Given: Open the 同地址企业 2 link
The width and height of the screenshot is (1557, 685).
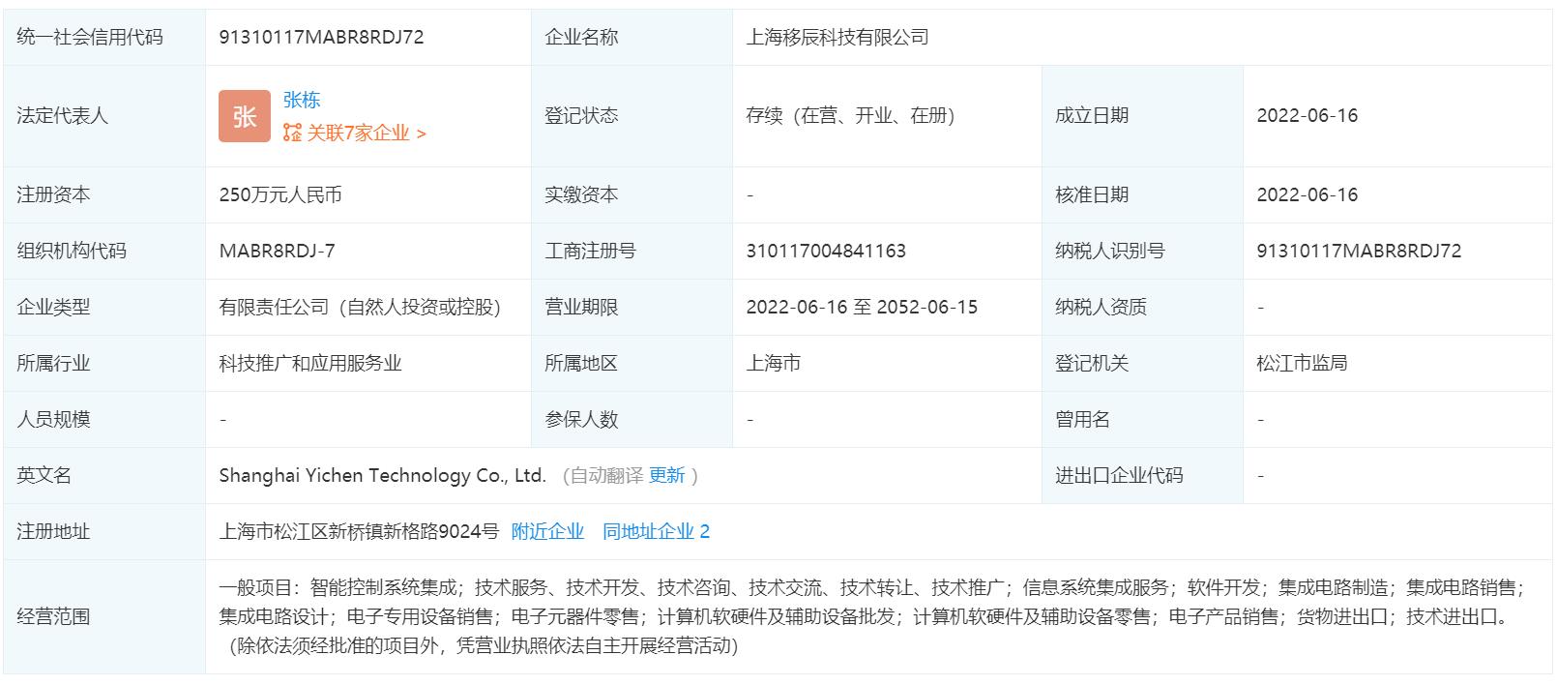Looking at the screenshot, I should tap(657, 531).
